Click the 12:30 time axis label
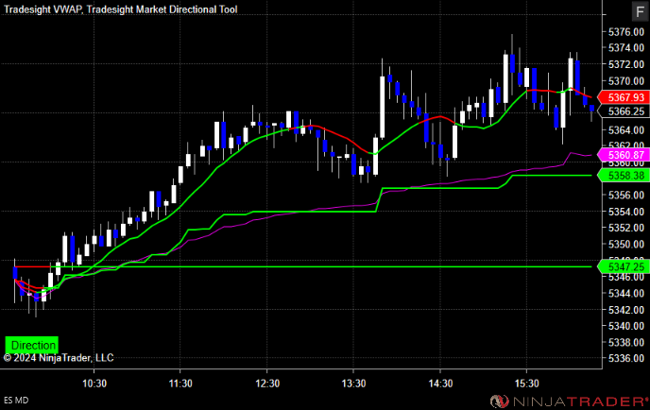 [x=267, y=383]
